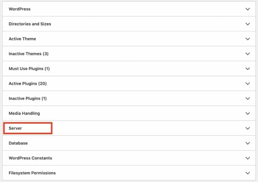This screenshot has width=258, height=182.
Task: Select the Directories and Sizes label
Action: click(30, 24)
